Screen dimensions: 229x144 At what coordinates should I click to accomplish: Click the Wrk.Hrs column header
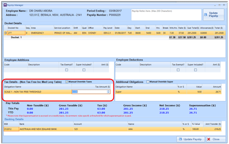tap(173, 28)
